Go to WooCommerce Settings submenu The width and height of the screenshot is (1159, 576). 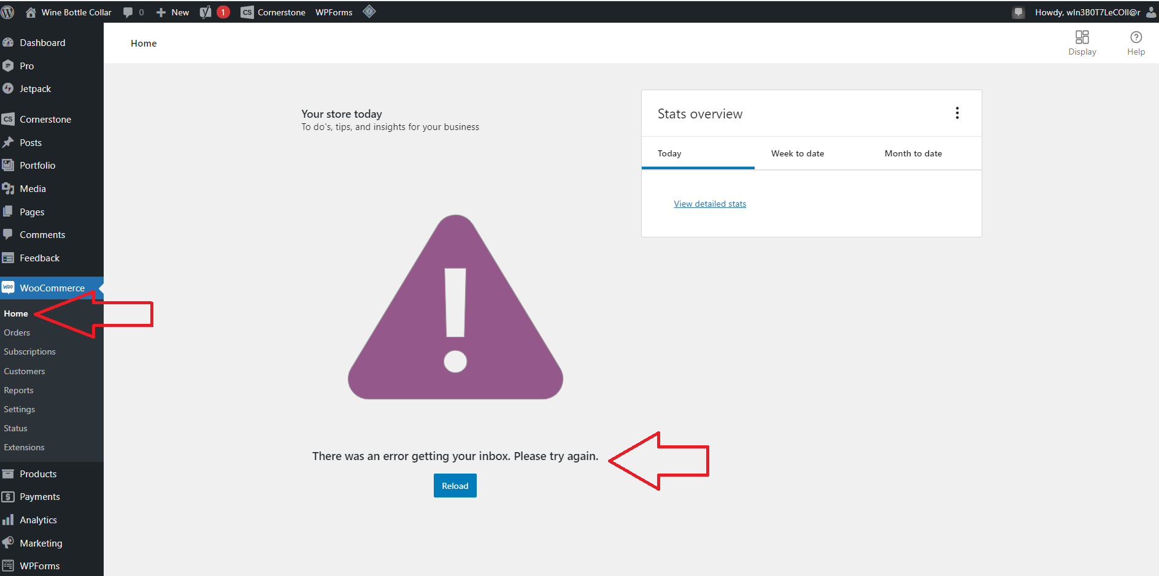click(x=20, y=409)
